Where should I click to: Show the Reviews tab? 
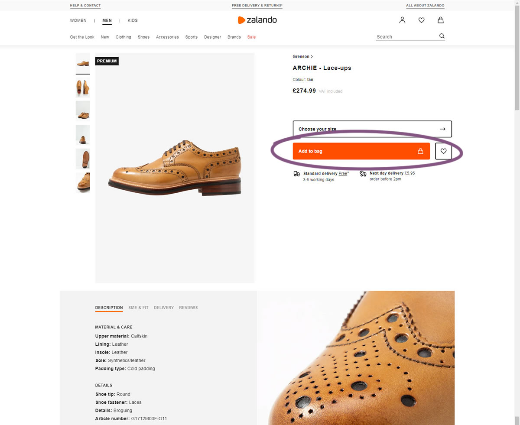[x=188, y=308]
